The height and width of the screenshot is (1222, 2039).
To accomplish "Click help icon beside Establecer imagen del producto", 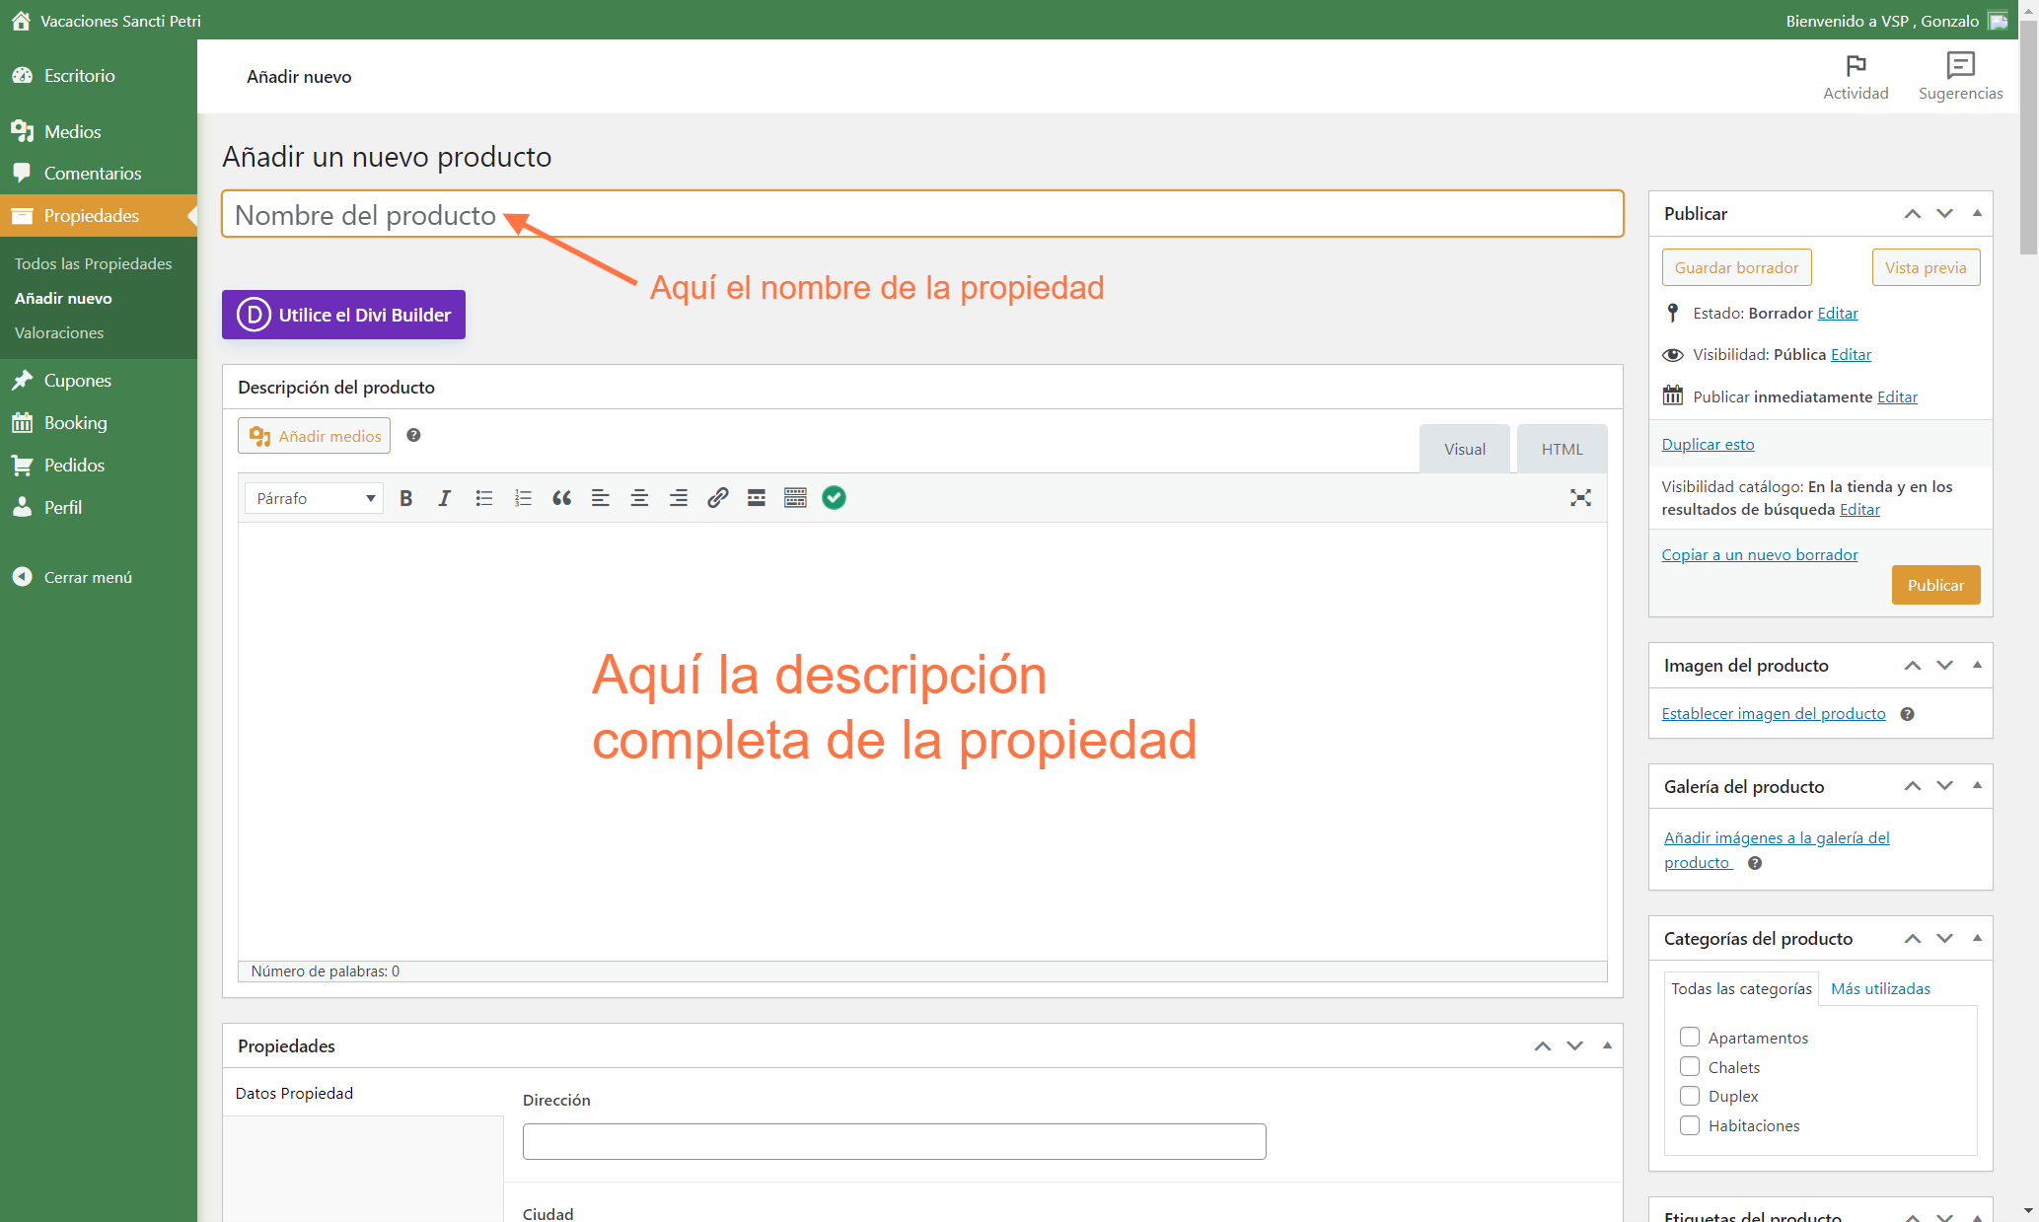I will point(1907,714).
